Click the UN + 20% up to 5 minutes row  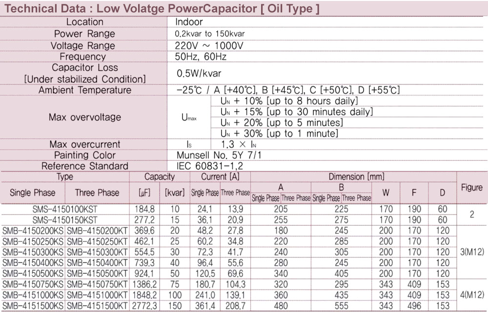point(282,123)
